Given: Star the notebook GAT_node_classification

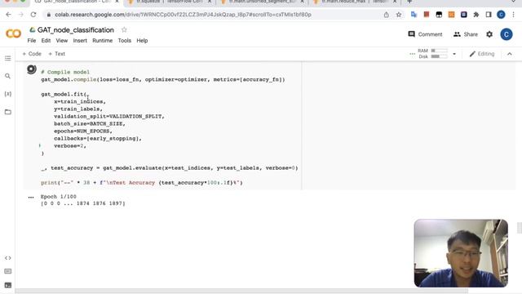Looking at the screenshot, I should (x=124, y=29).
